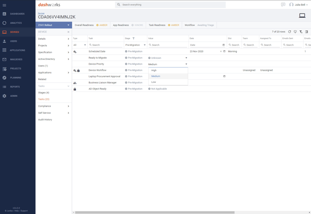Click the Value column search field
This screenshot has height=214, width=311.
(x=168, y=45)
